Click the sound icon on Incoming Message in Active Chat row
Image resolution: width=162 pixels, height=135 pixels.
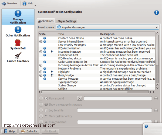tap(41, 65)
